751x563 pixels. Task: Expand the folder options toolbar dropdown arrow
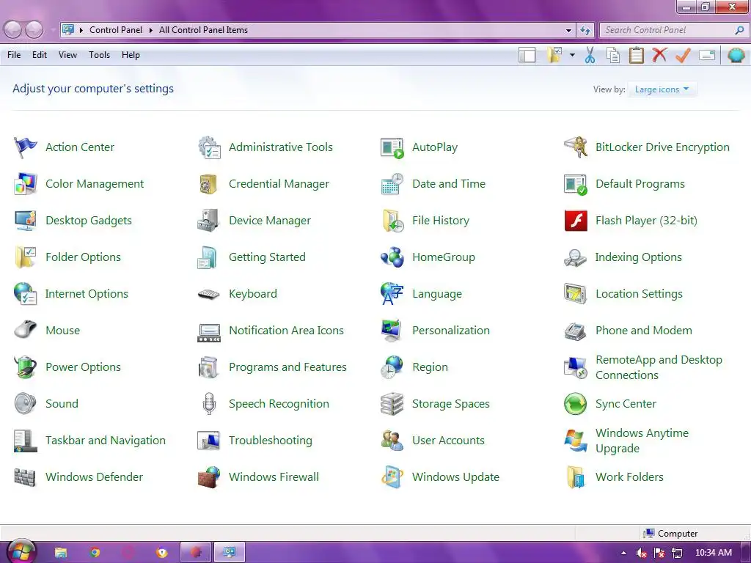[x=572, y=55]
